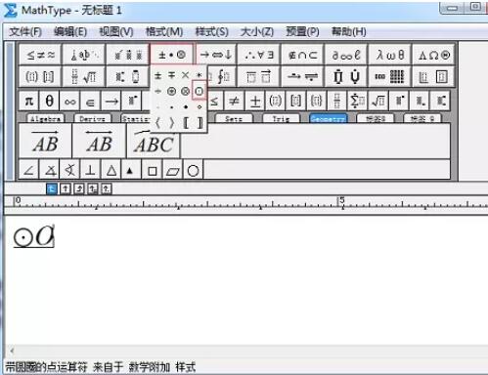Open the relational symbols palette (≤≠≈)

(x=40, y=55)
